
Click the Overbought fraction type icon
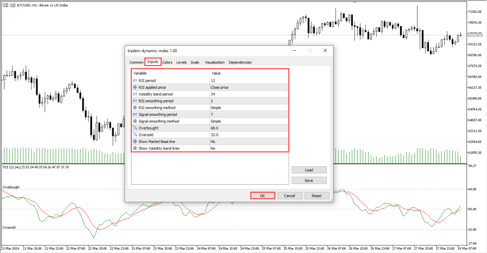pyautogui.click(x=135, y=128)
